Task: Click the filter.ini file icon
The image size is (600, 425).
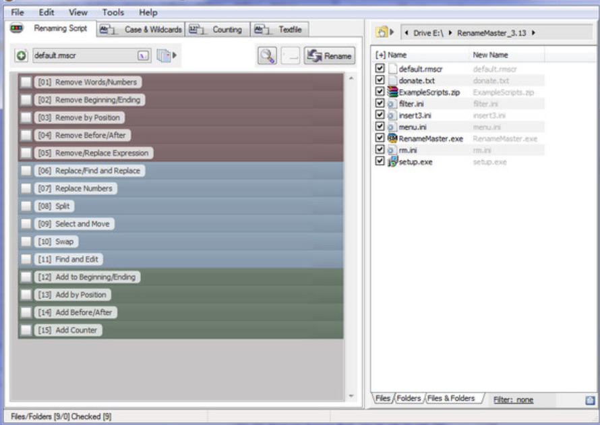Action: point(392,104)
